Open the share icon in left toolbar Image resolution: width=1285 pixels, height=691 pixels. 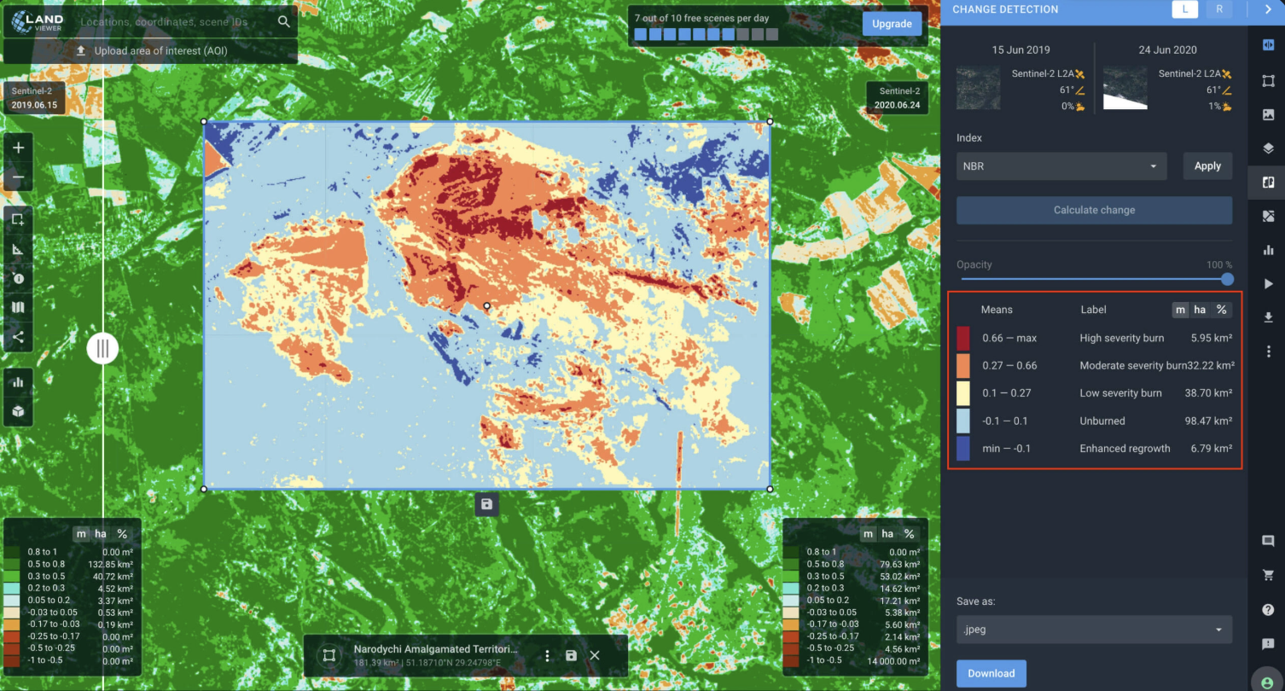pyautogui.click(x=18, y=336)
